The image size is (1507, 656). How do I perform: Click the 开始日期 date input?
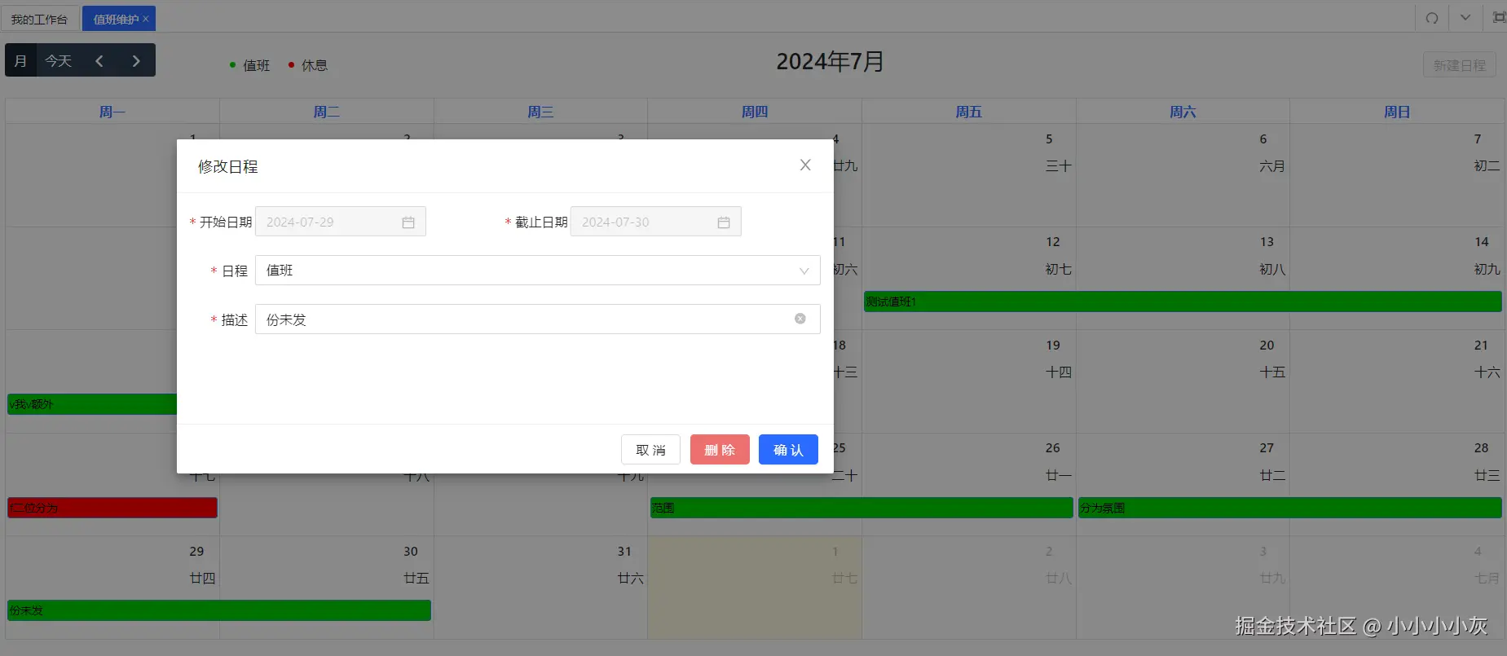341,222
